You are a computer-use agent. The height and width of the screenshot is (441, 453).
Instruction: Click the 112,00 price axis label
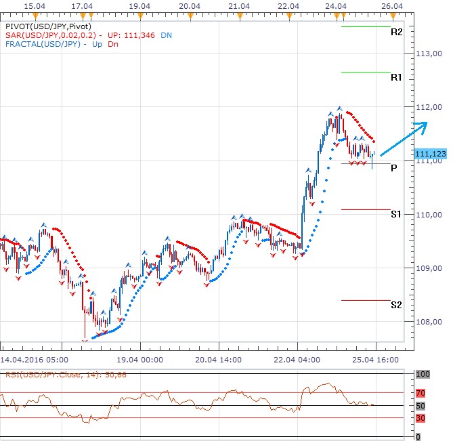click(429, 107)
